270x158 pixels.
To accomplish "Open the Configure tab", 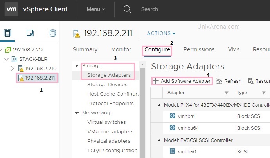I will click(x=157, y=49).
